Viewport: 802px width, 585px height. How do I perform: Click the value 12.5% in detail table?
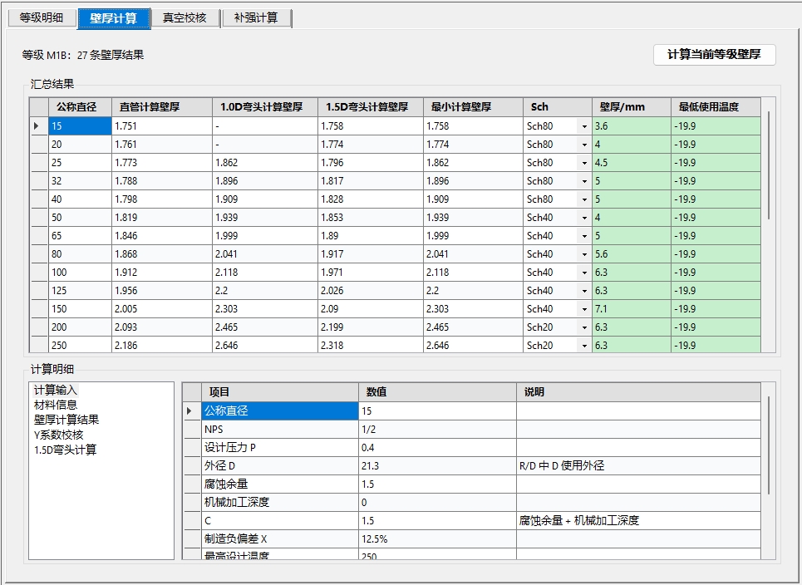[x=437, y=539]
